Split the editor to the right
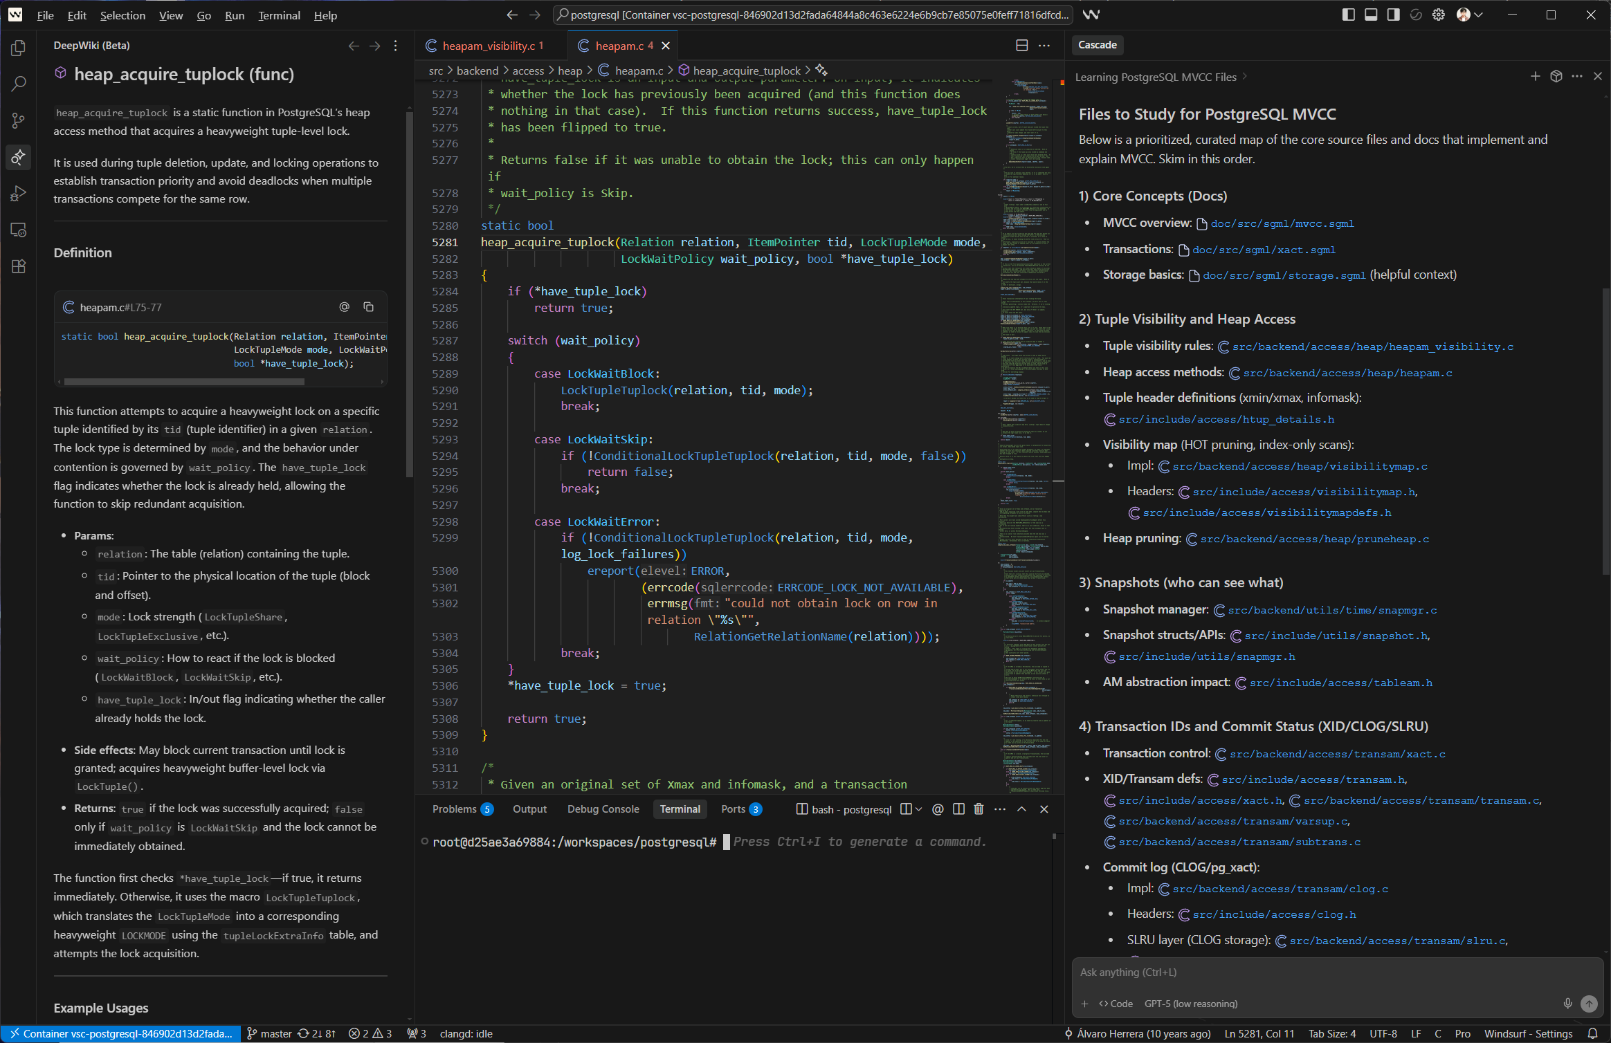The image size is (1611, 1043). pos(1021,46)
